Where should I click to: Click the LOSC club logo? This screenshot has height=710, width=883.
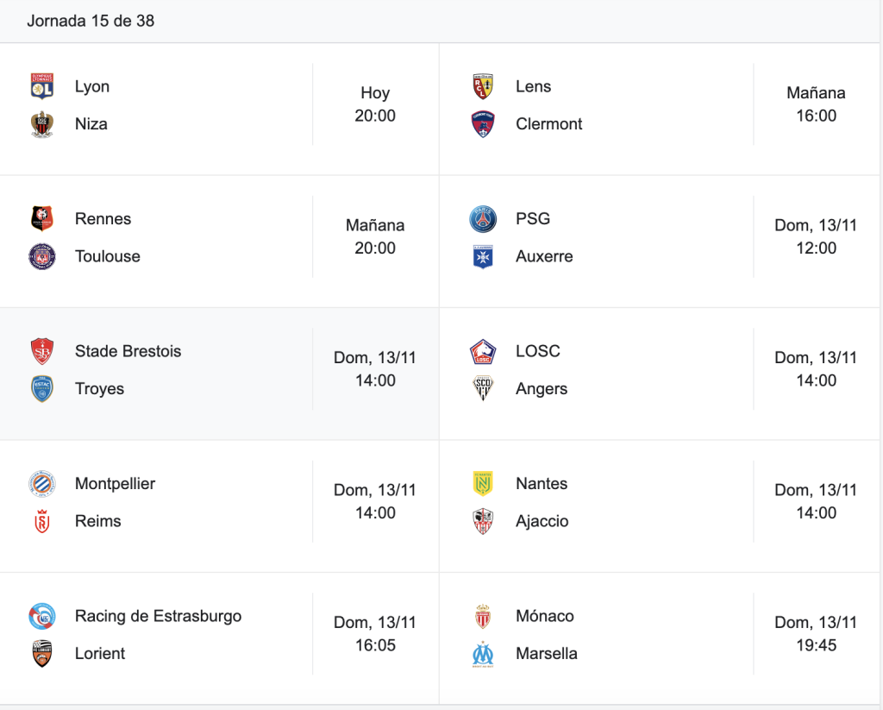pos(483,351)
